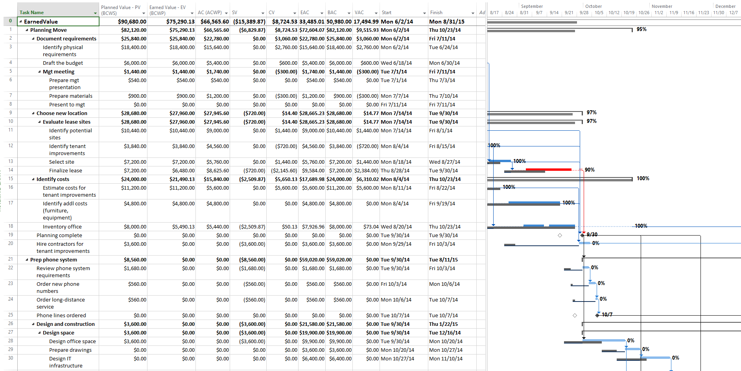
Task: Select the Finalize lease task name
Action: tap(66, 171)
